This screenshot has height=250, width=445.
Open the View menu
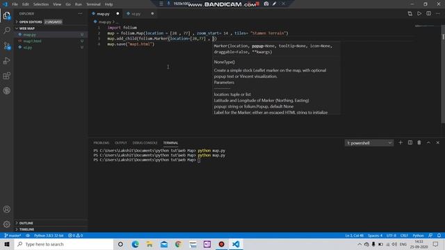[57, 4]
